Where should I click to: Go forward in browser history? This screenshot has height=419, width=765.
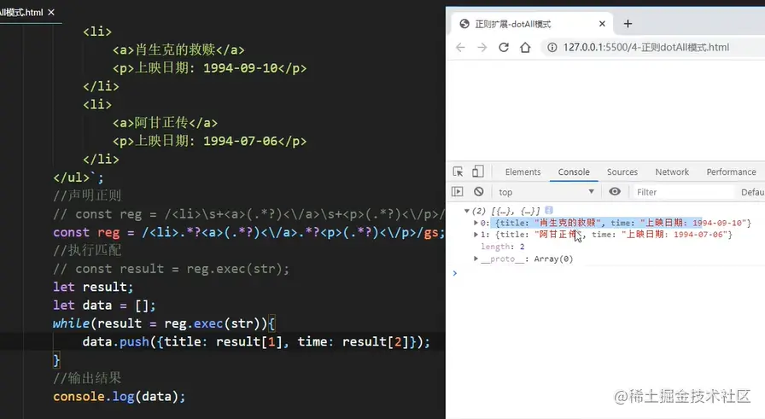482,47
